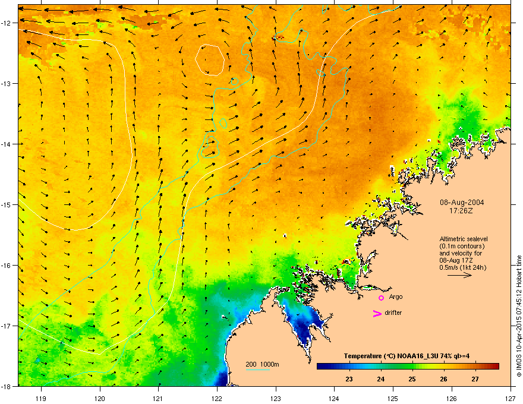This screenshot has width=523, height=404.
Task: Click the '-15' latitude axis label
Action: click(6, 204)
